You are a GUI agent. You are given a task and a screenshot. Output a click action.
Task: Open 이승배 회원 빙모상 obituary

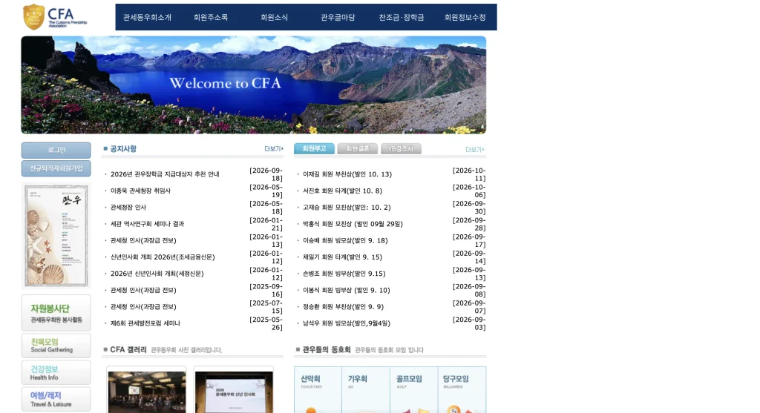click(345, 241)
